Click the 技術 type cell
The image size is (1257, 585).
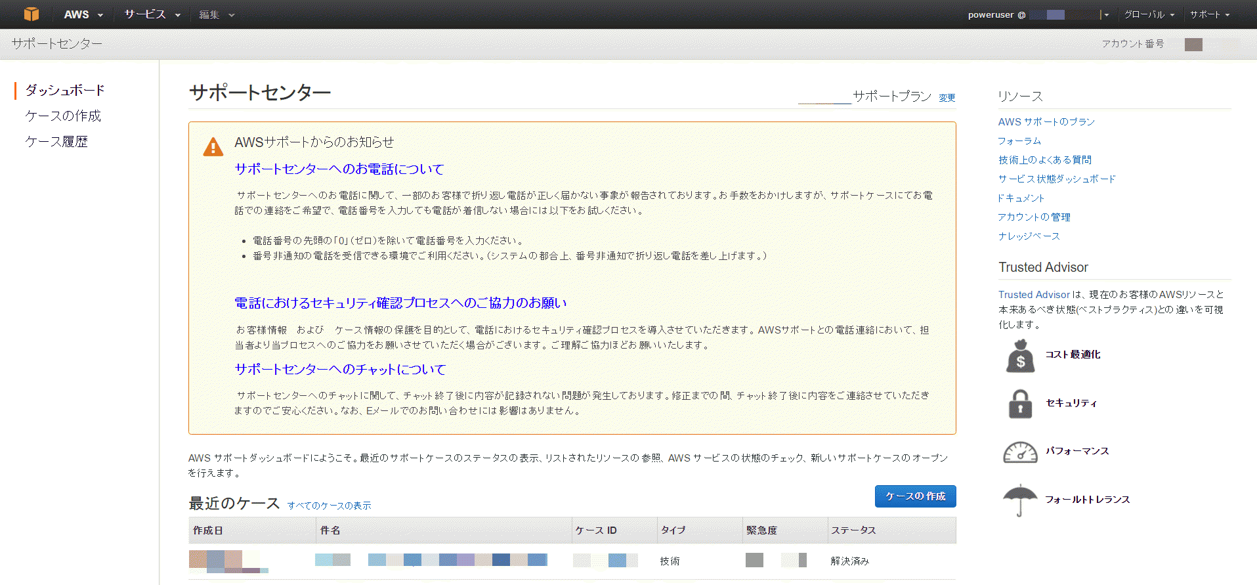[x=670, y=561]
